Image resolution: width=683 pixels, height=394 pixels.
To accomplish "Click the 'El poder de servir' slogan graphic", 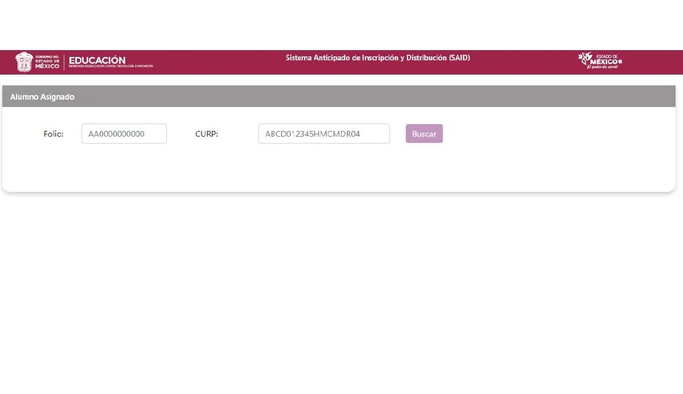I will pos(602,67).
